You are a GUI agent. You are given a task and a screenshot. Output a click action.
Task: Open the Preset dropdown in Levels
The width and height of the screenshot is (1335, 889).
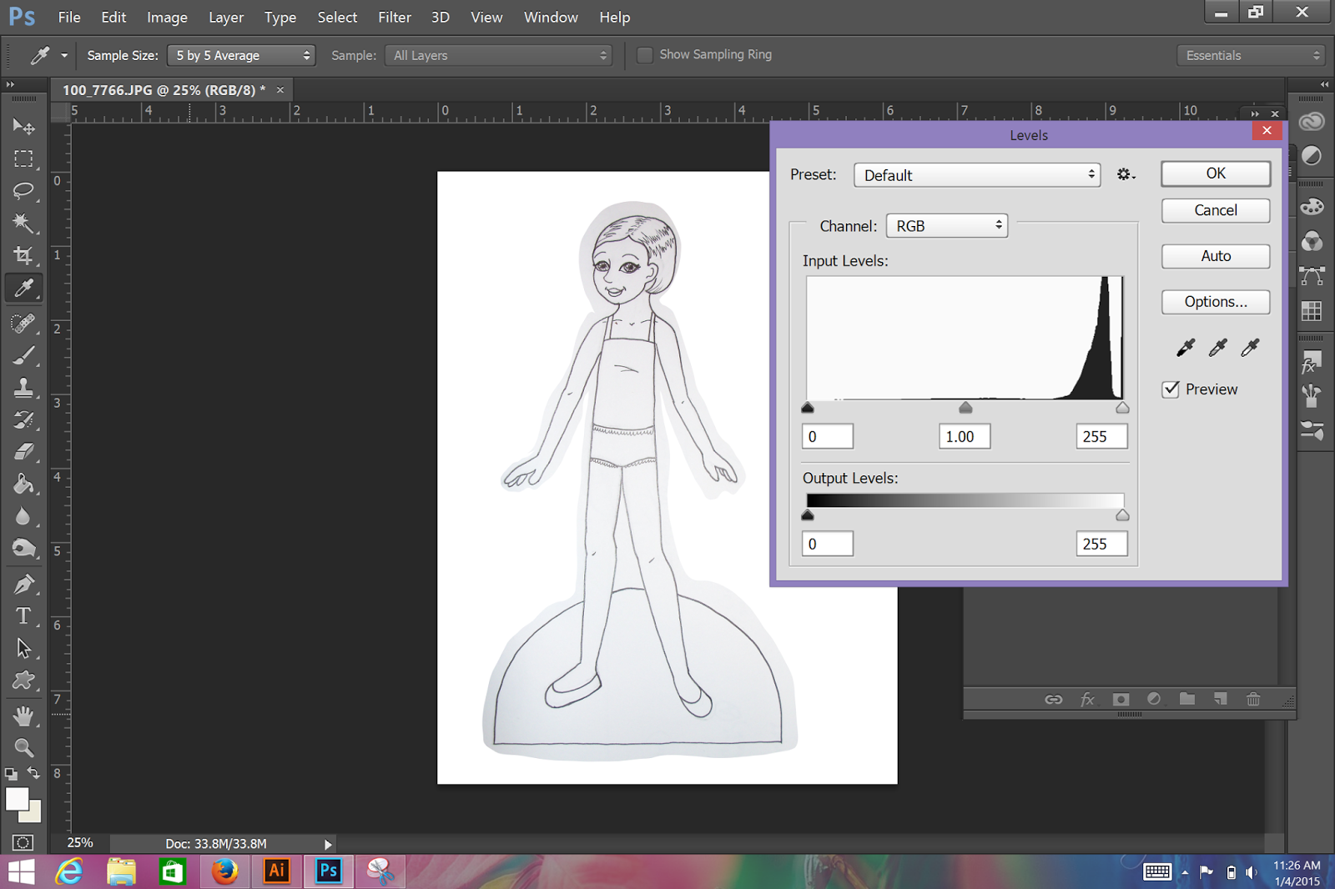coord(977,175)
